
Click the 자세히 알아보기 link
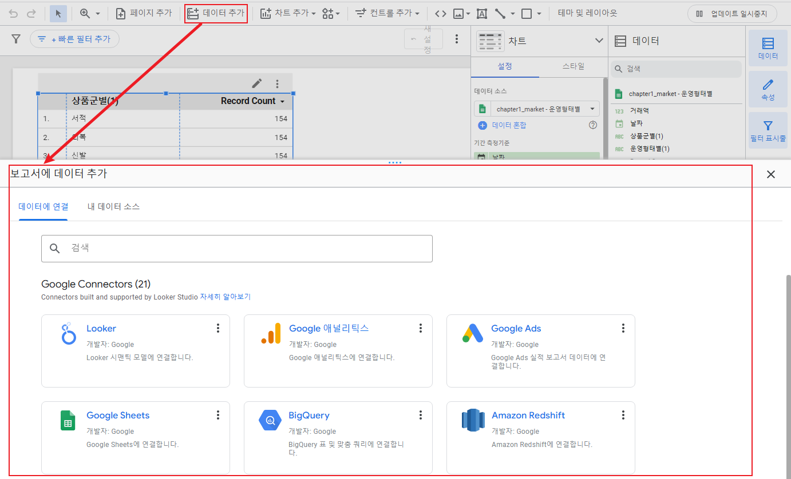(225, 297)
